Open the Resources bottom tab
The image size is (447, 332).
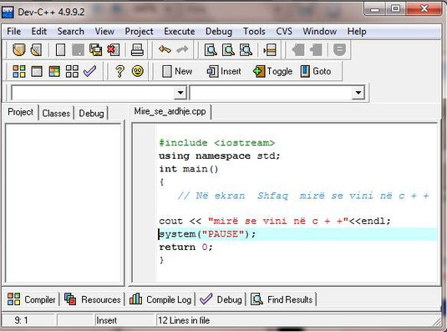point(93,299)
